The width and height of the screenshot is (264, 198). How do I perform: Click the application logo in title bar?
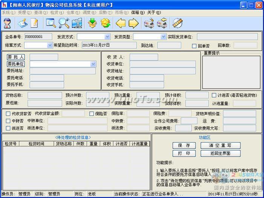(4, 5)
